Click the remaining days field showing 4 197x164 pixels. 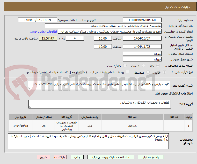(x=75, y=38)
